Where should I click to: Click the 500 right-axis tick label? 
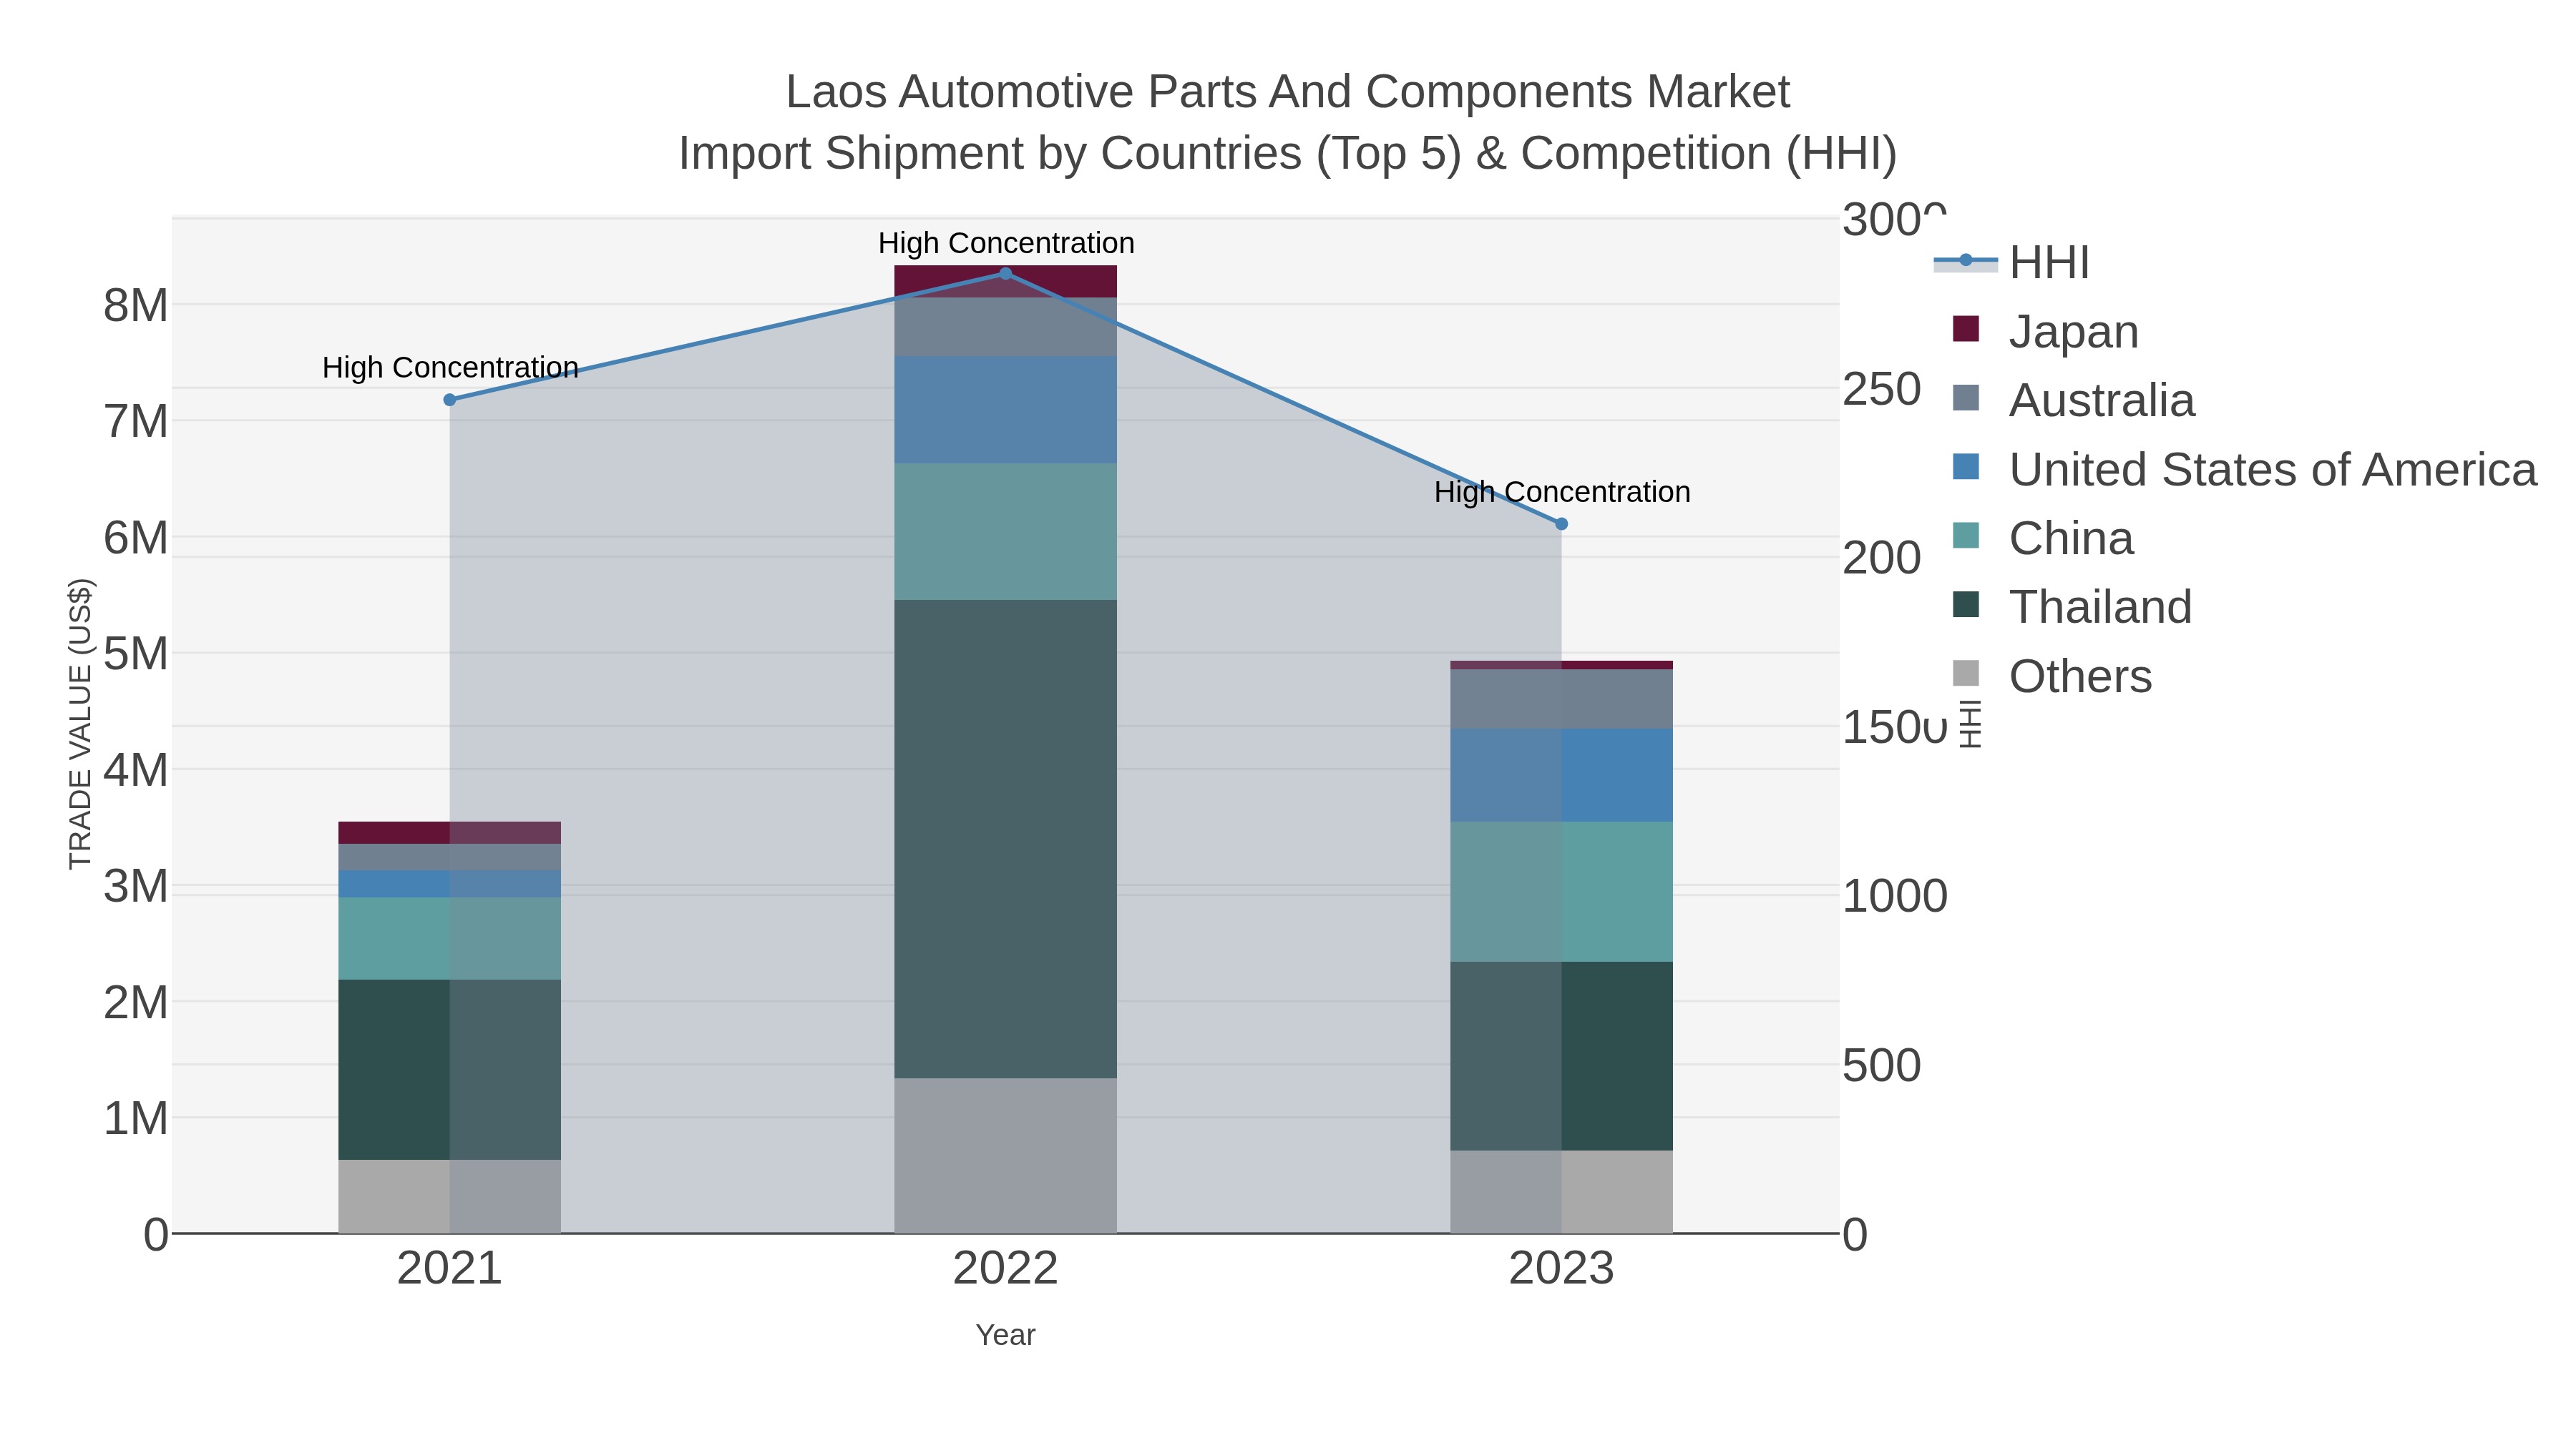pyautogui.click(x=1882, y=1065)
